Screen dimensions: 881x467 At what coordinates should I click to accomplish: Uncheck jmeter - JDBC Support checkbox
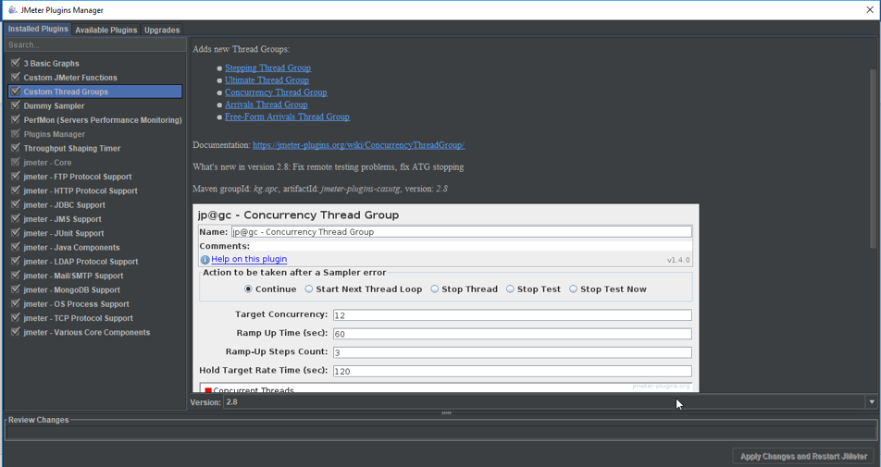pos(15,204)
